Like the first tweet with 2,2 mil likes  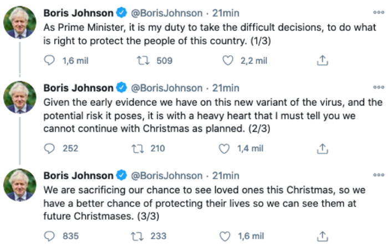[x=227, y=61]
